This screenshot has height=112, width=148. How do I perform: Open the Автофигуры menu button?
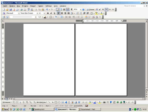[x=42, y=102]
